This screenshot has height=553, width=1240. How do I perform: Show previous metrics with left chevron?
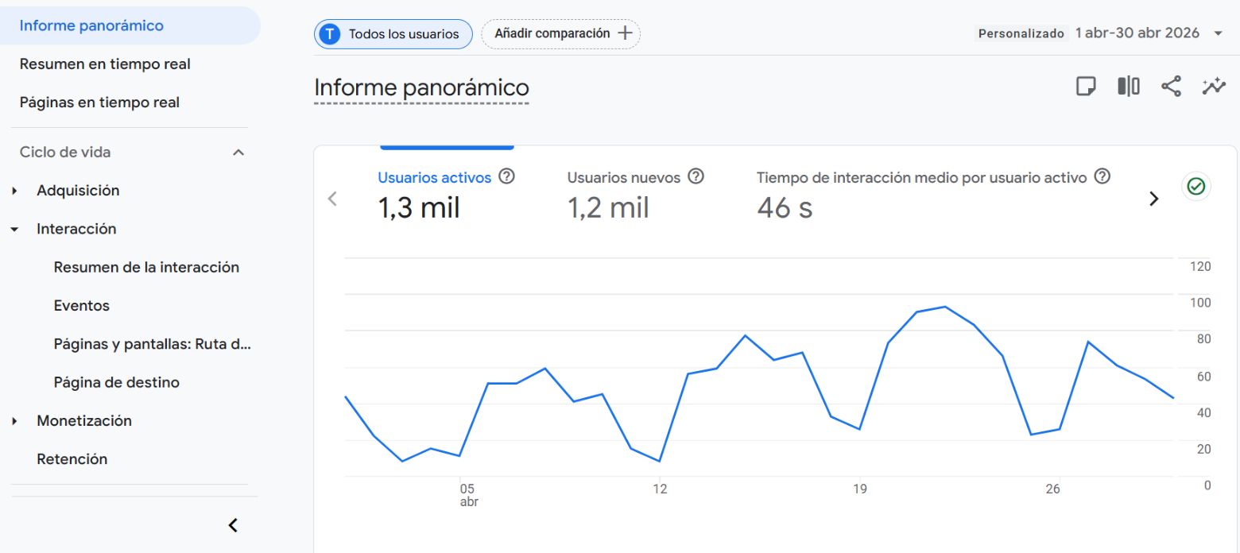point(332,199)
